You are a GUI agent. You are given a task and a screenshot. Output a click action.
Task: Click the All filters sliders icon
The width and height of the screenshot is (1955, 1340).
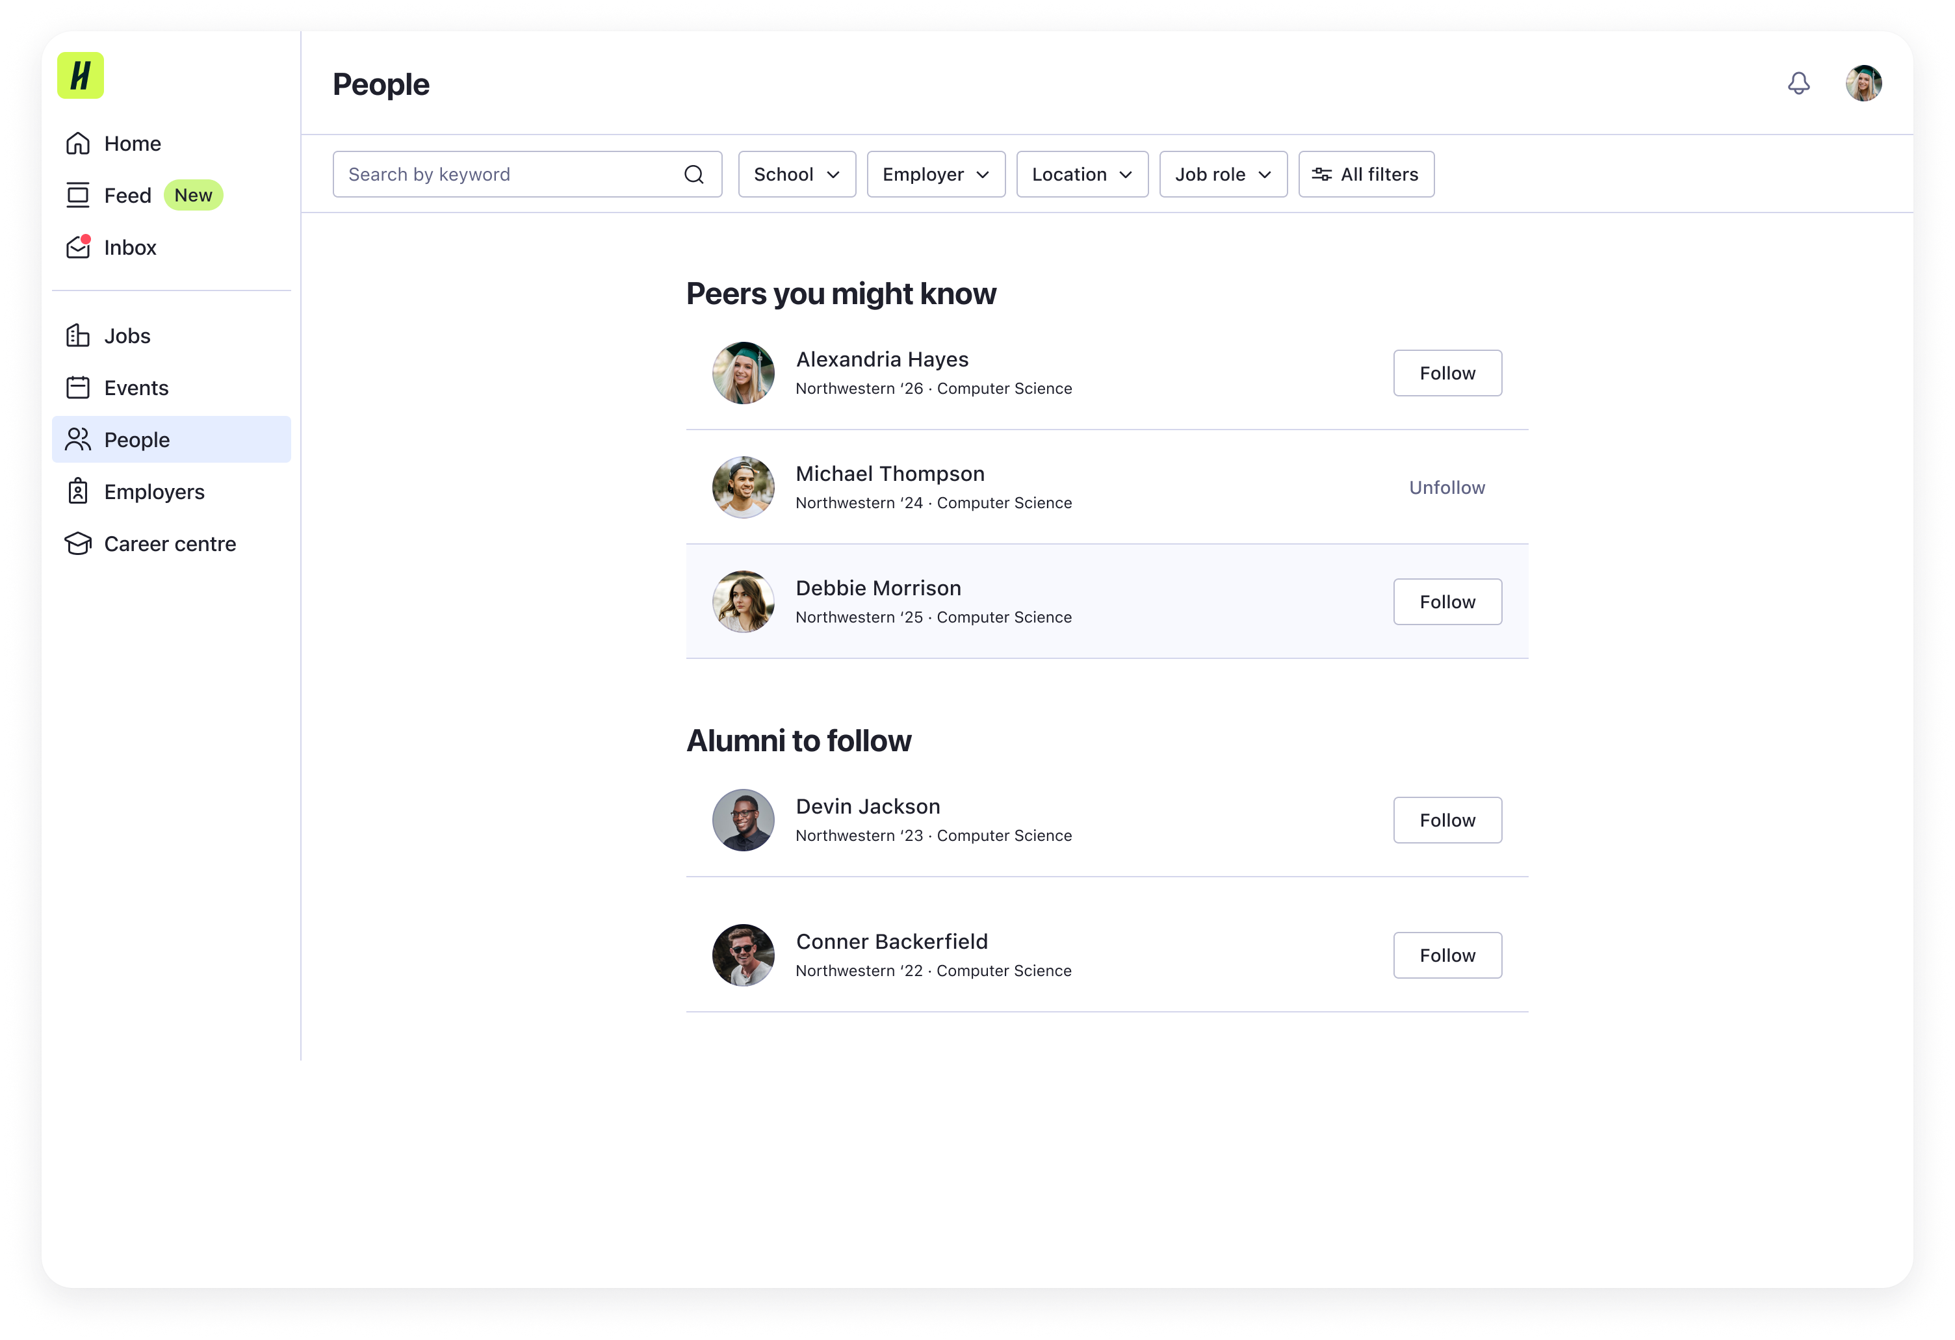[x=1321, y=174]
